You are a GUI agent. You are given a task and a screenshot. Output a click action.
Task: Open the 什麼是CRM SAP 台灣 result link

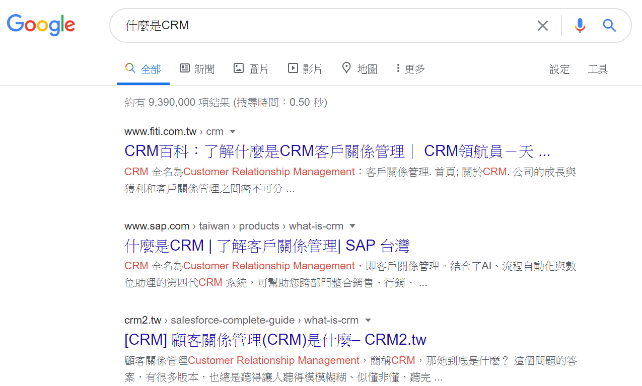[x=267, y=246]
